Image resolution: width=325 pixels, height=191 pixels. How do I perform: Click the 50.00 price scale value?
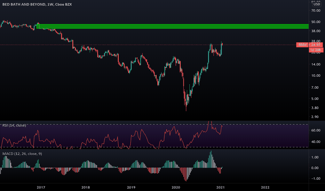[316, 22]
